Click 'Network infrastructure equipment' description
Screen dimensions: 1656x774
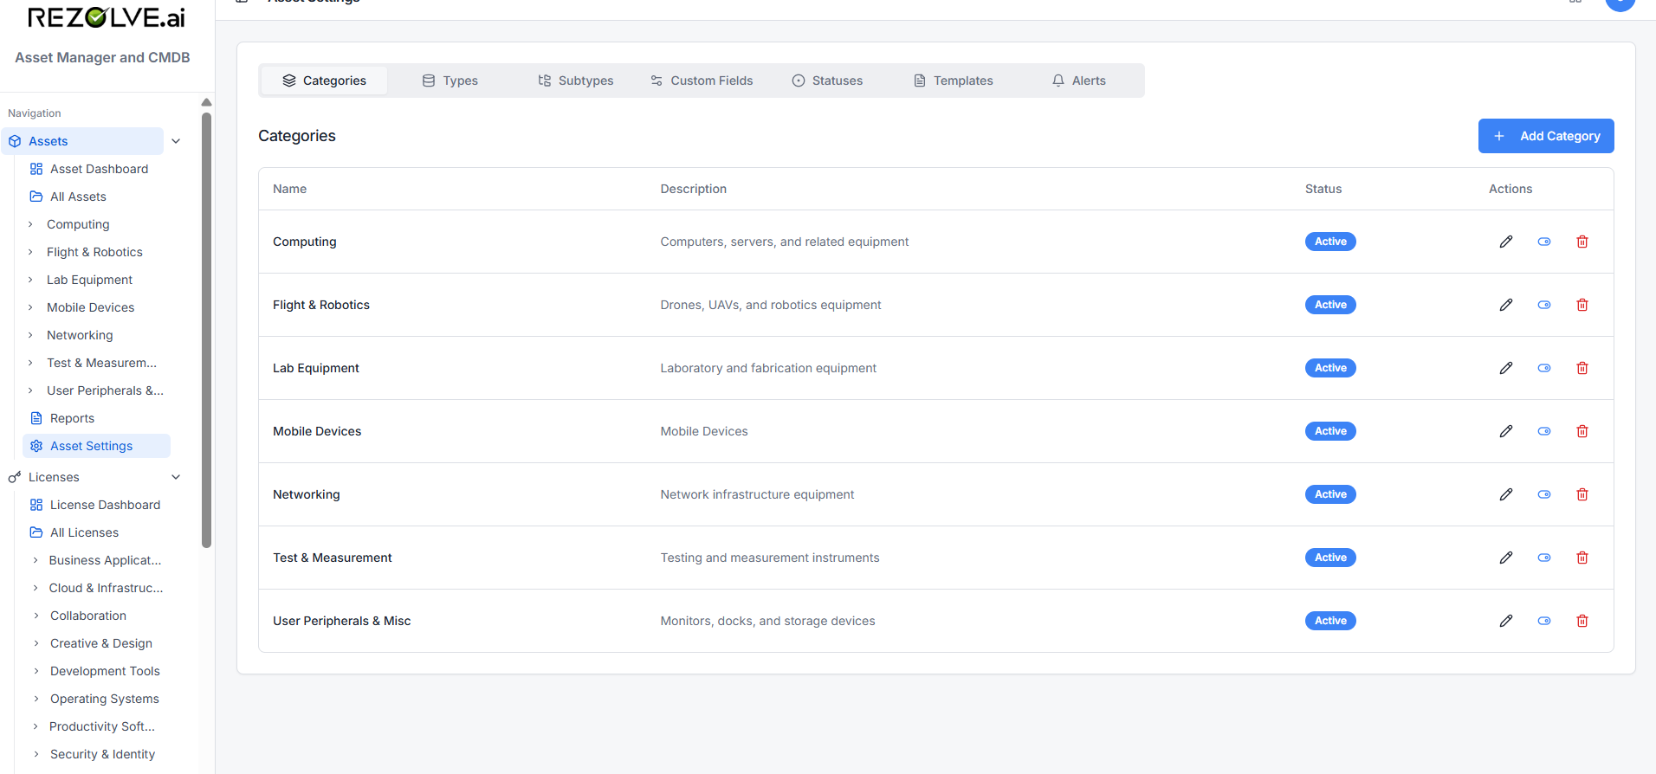757,494
